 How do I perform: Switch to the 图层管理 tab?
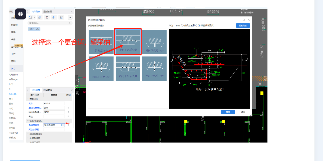point(48,90)
